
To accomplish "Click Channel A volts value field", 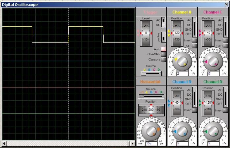I will (x=182, y=74).
